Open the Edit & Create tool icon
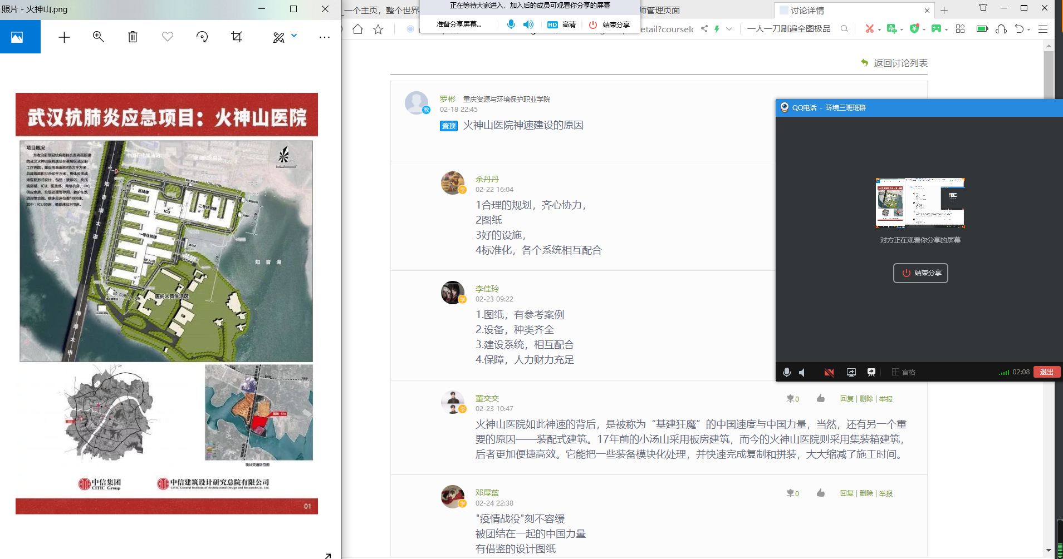1063x559 pixels. point(278,37)
